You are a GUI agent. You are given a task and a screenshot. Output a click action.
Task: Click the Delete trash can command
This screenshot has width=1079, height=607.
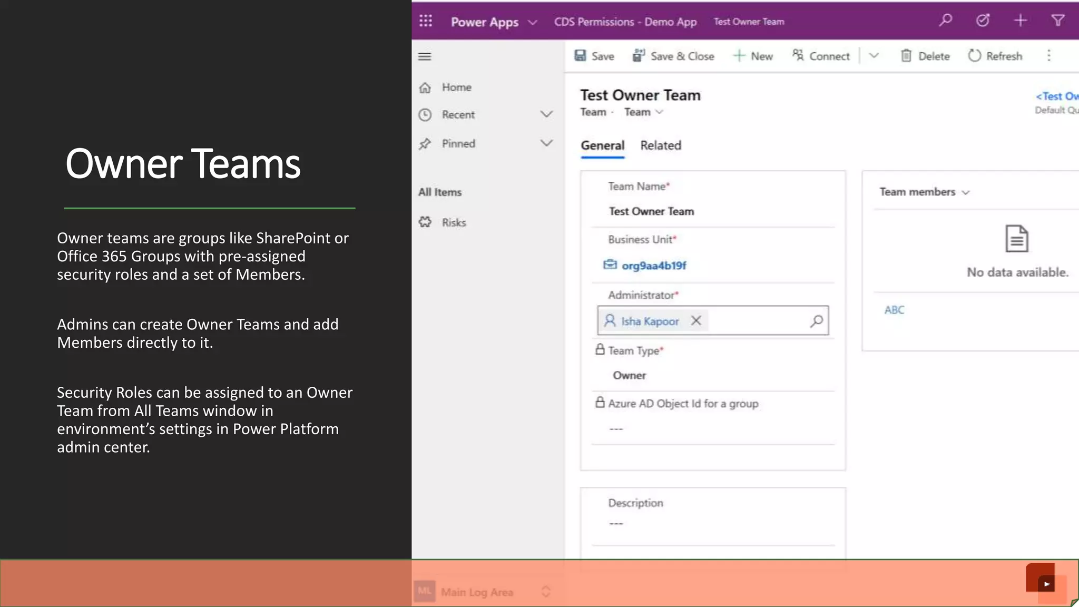coord(925,56)
